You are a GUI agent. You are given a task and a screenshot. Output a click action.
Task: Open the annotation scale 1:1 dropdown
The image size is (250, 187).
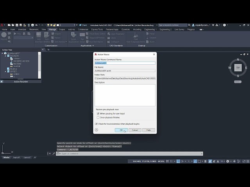coord(223,161)
